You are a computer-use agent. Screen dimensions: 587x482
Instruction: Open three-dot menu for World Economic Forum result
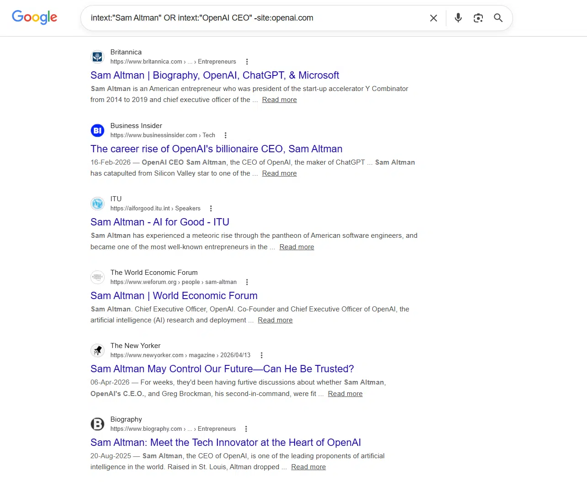tap(247, 282)
